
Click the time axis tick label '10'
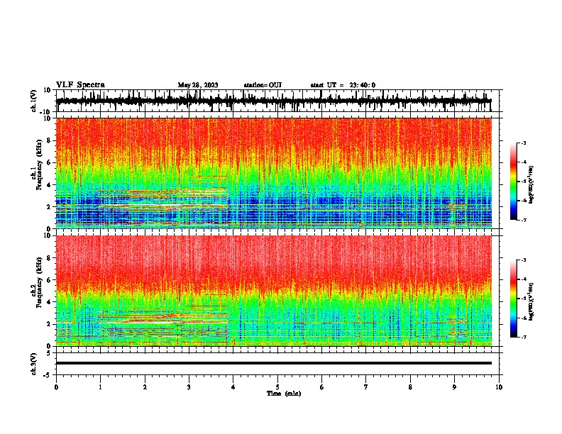click(x=499, y=387)
